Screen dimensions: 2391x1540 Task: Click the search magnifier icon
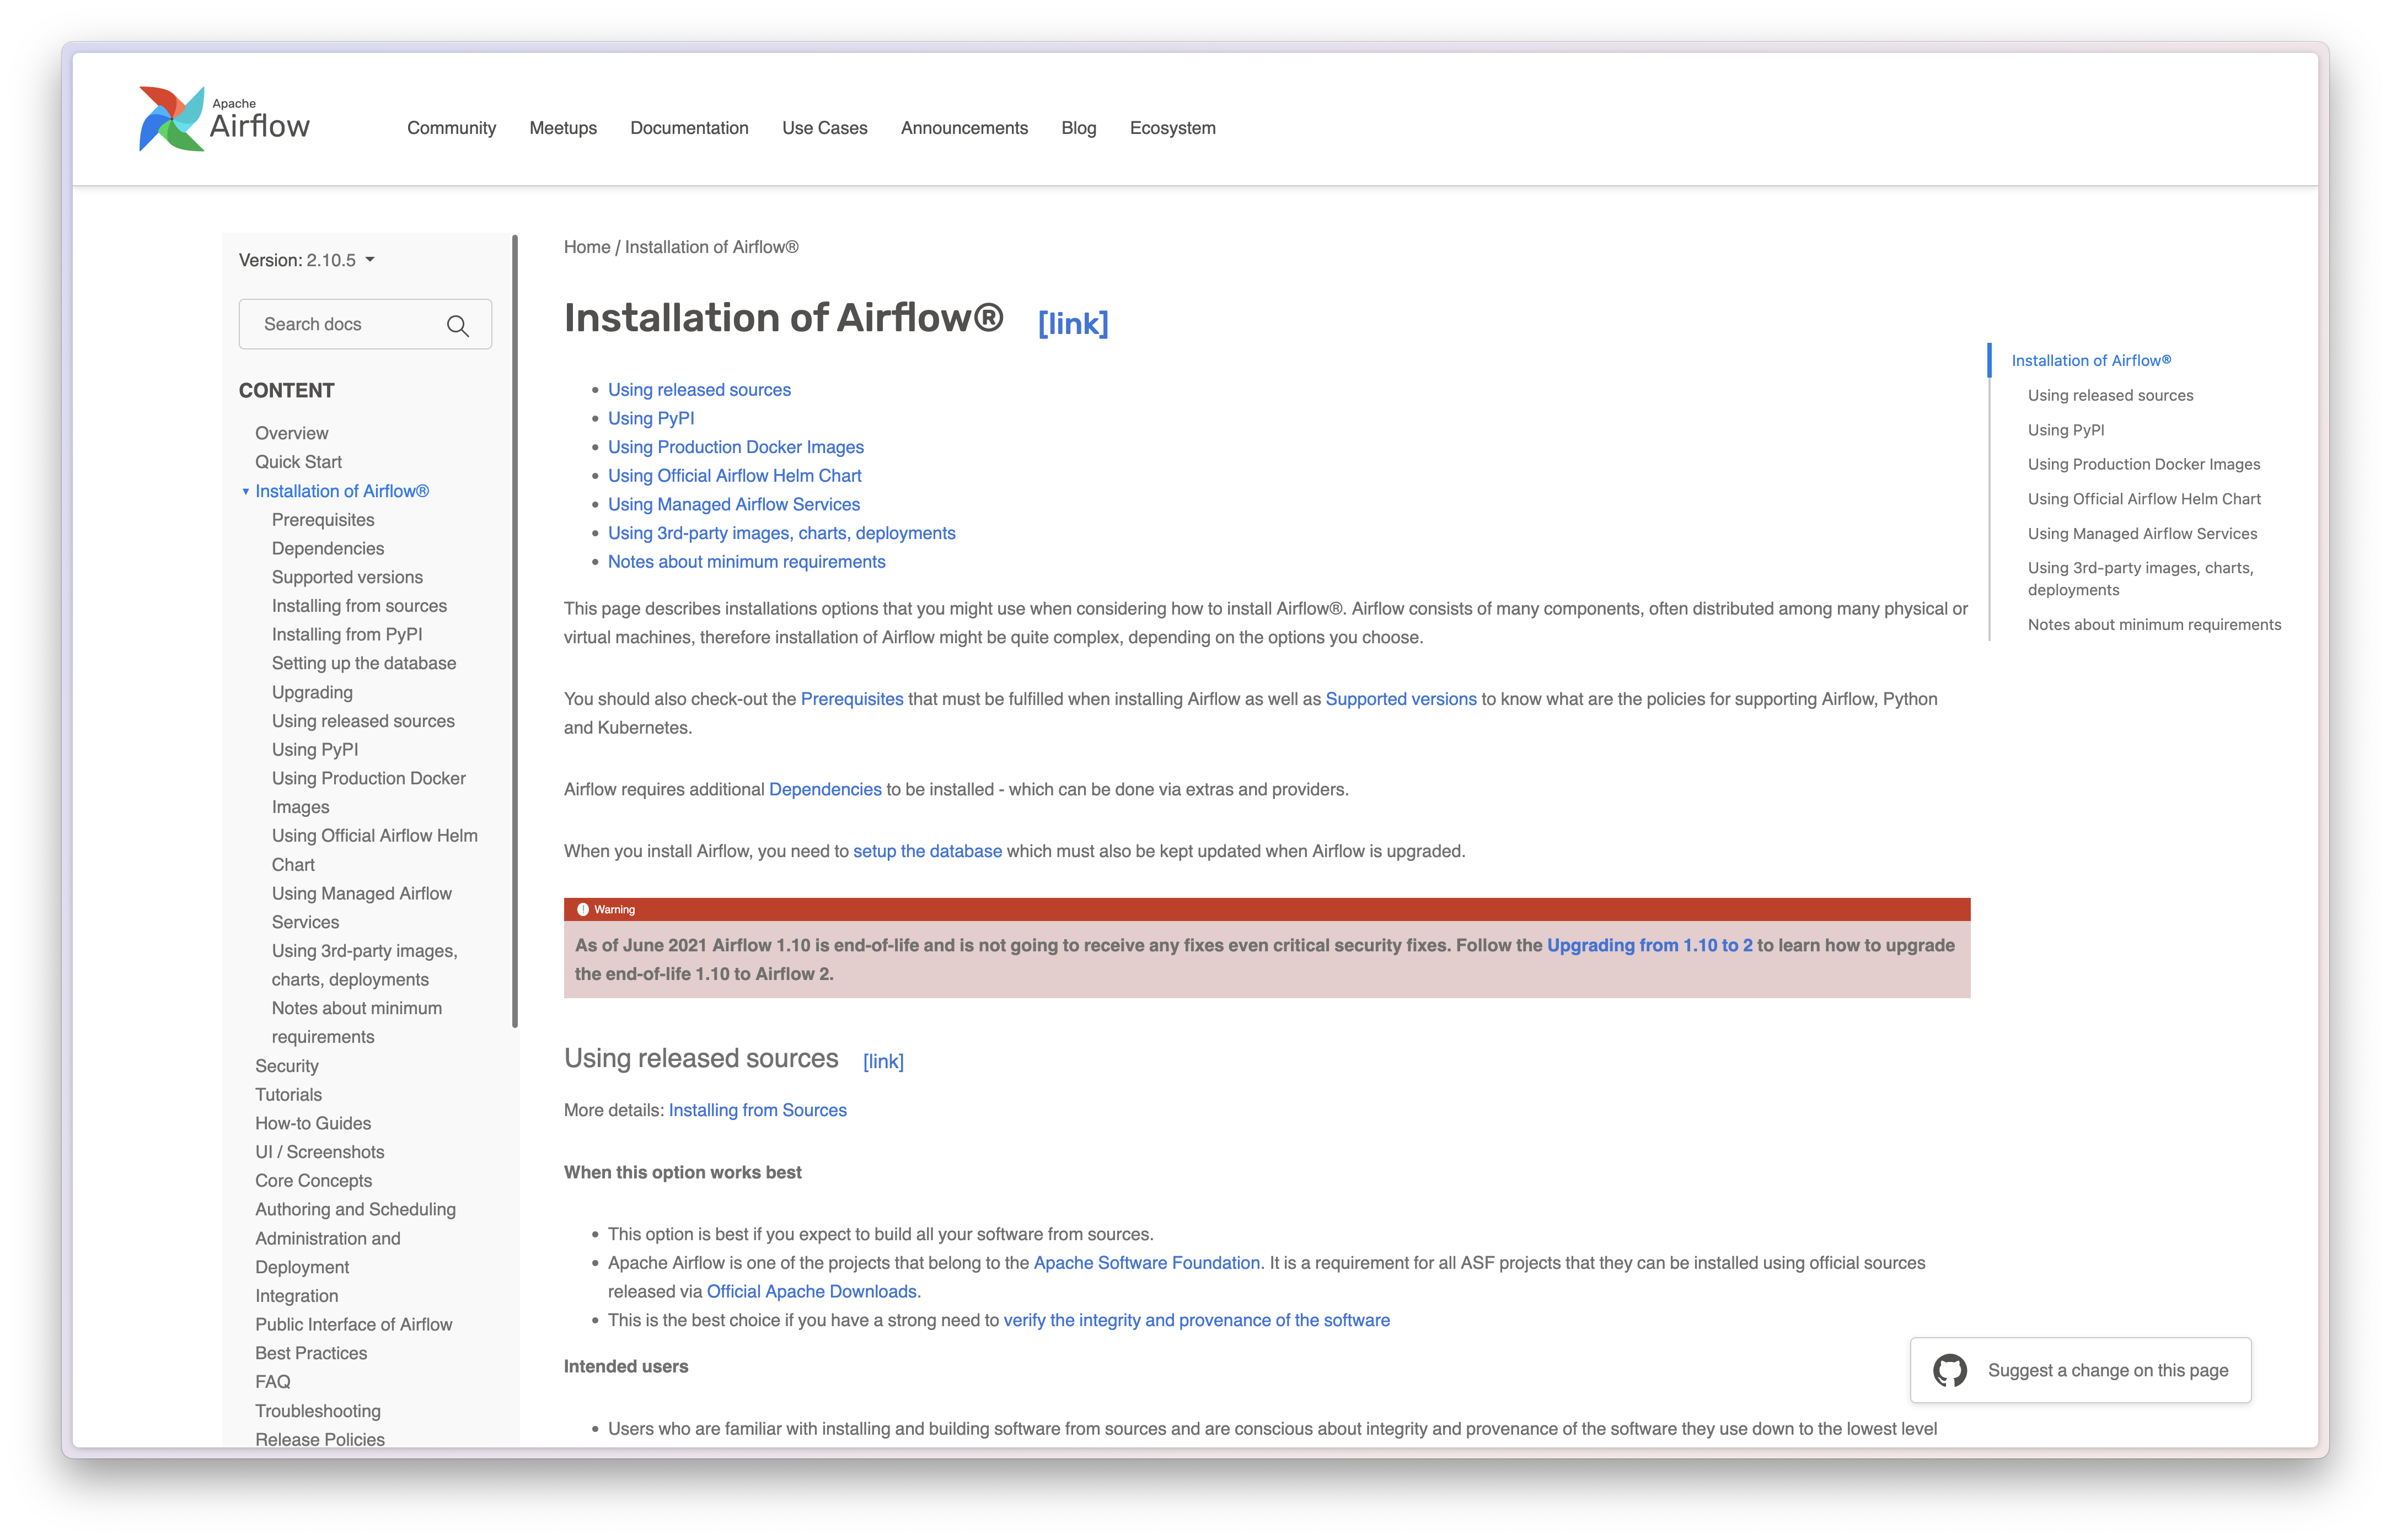click(x=458, y=325)
